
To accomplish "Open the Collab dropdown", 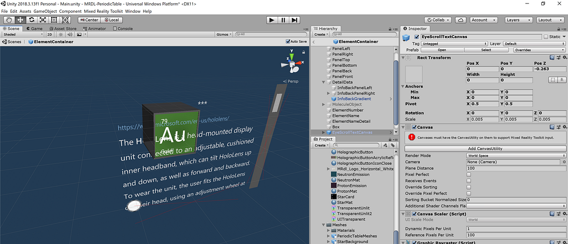I will tap(438, 20).
